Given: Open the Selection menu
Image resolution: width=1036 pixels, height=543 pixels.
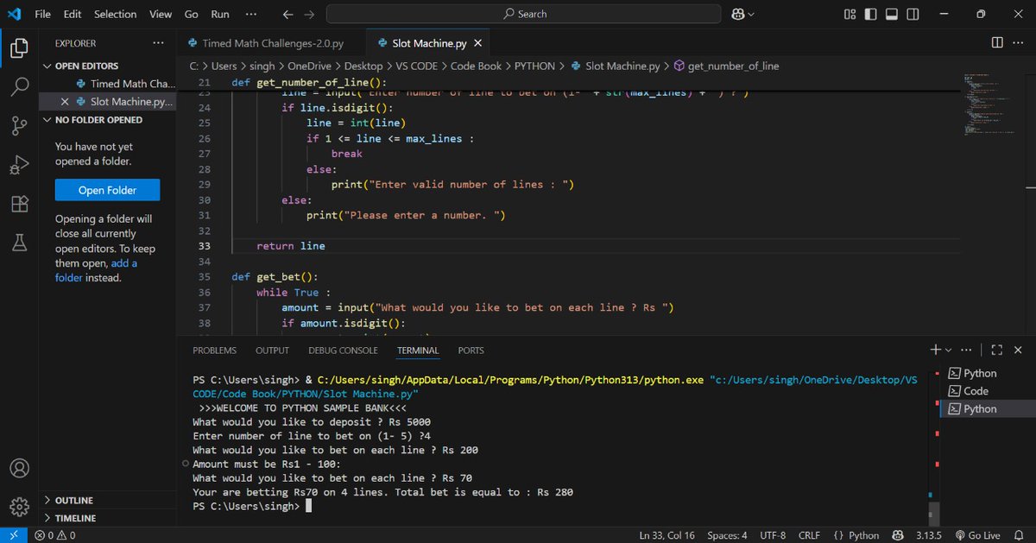Looking at the screenshot, I should (x=116, y=14).
